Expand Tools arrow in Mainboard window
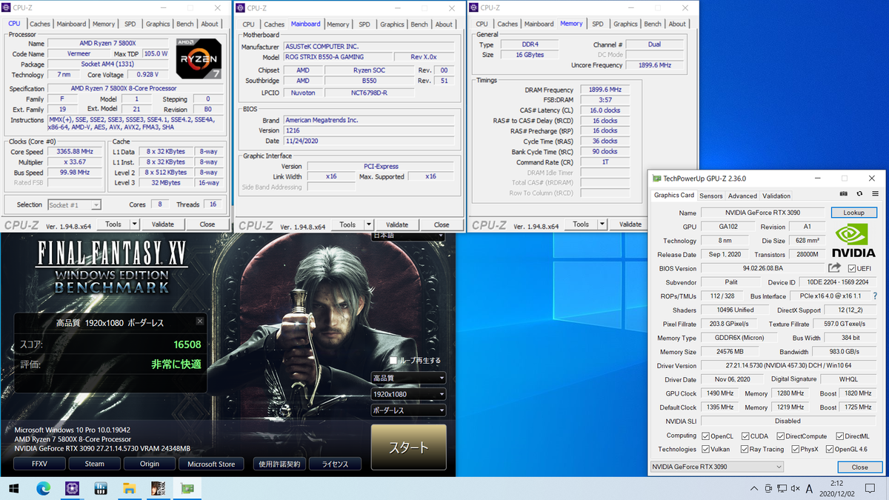 click(368, 224)
